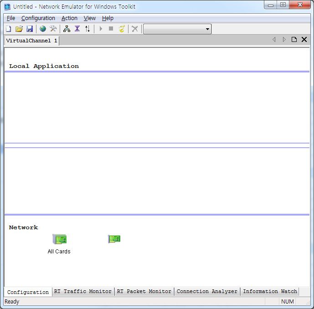Close the Network Emulator window
314x309 pixels.
[300, 5]
